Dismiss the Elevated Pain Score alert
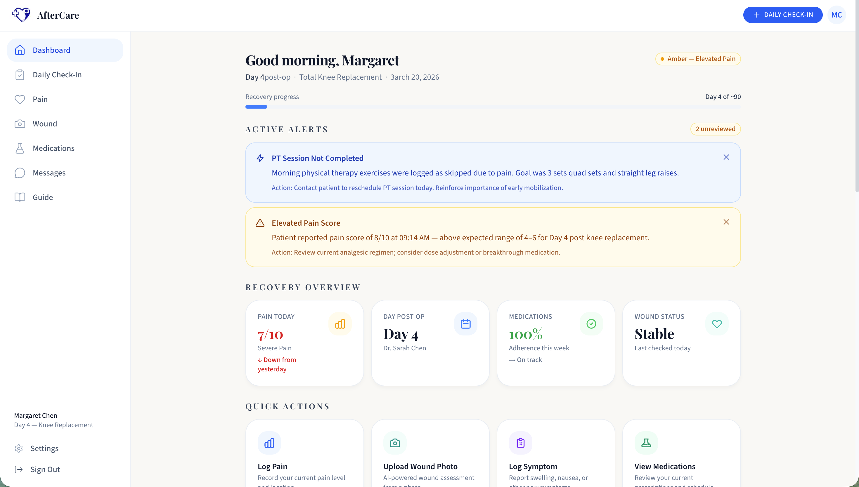Image resolution: width=859 pixels, height=487 pixels. 726,222
